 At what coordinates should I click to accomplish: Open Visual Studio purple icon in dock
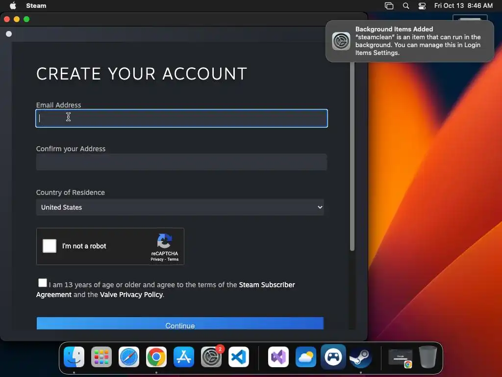pos(278,357)
